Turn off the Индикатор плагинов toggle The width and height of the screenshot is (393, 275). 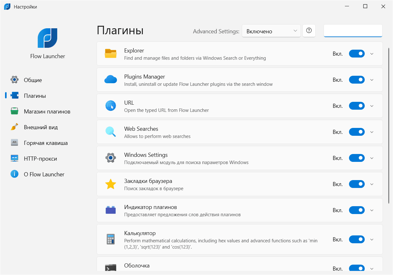357,210
